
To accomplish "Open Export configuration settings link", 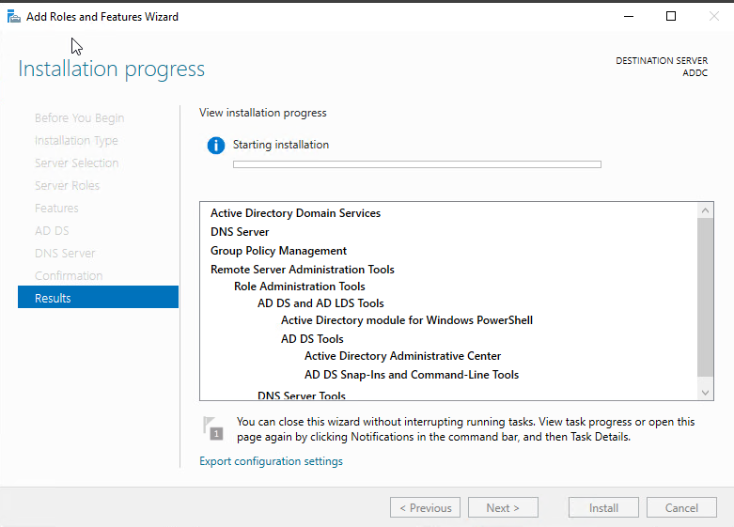I will click(x=271, y=461).
